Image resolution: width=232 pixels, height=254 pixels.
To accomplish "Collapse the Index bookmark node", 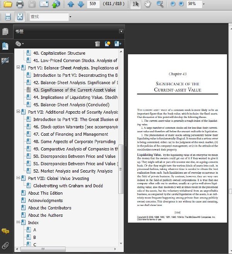I will pos(18,222).
